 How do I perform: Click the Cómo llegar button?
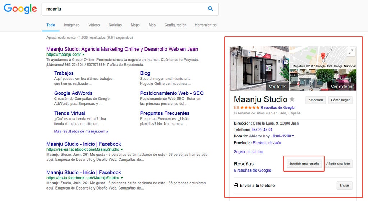[340, 100]
